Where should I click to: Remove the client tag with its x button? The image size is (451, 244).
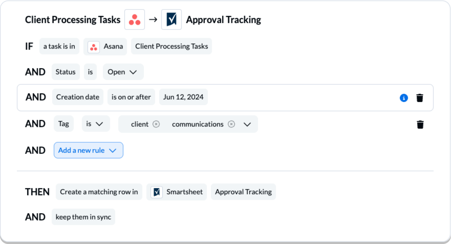click(156, 124)
